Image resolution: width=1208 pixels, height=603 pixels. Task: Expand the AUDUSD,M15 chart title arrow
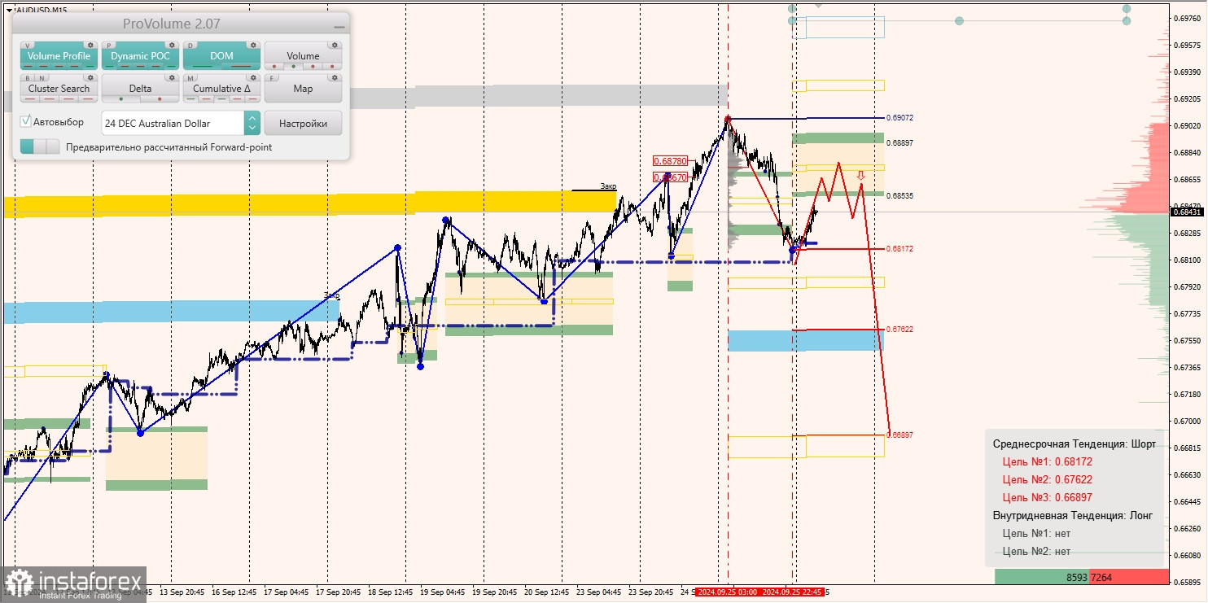[x=9, y=10]
